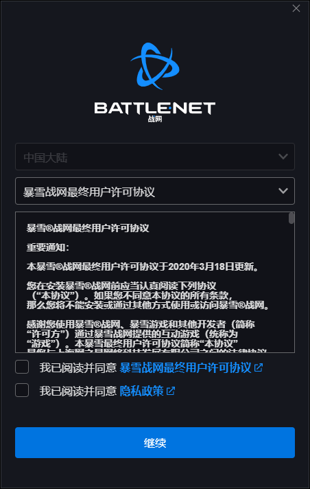Tick the checkbox agreeing to 暴雪战网最终用户许可协议
The image size is (310, 489).
pyautogui.click(x=22, y=367)
